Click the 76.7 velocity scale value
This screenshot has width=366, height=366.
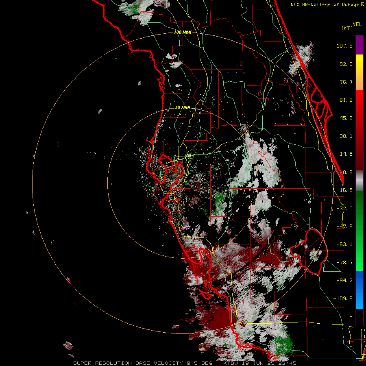pos(346,82)
